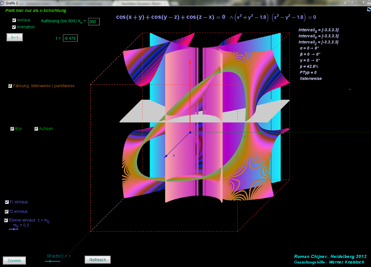Turn off the Achsen checkbox
The width and height of the screenshot is (371, 267).
tap(36, 129)
